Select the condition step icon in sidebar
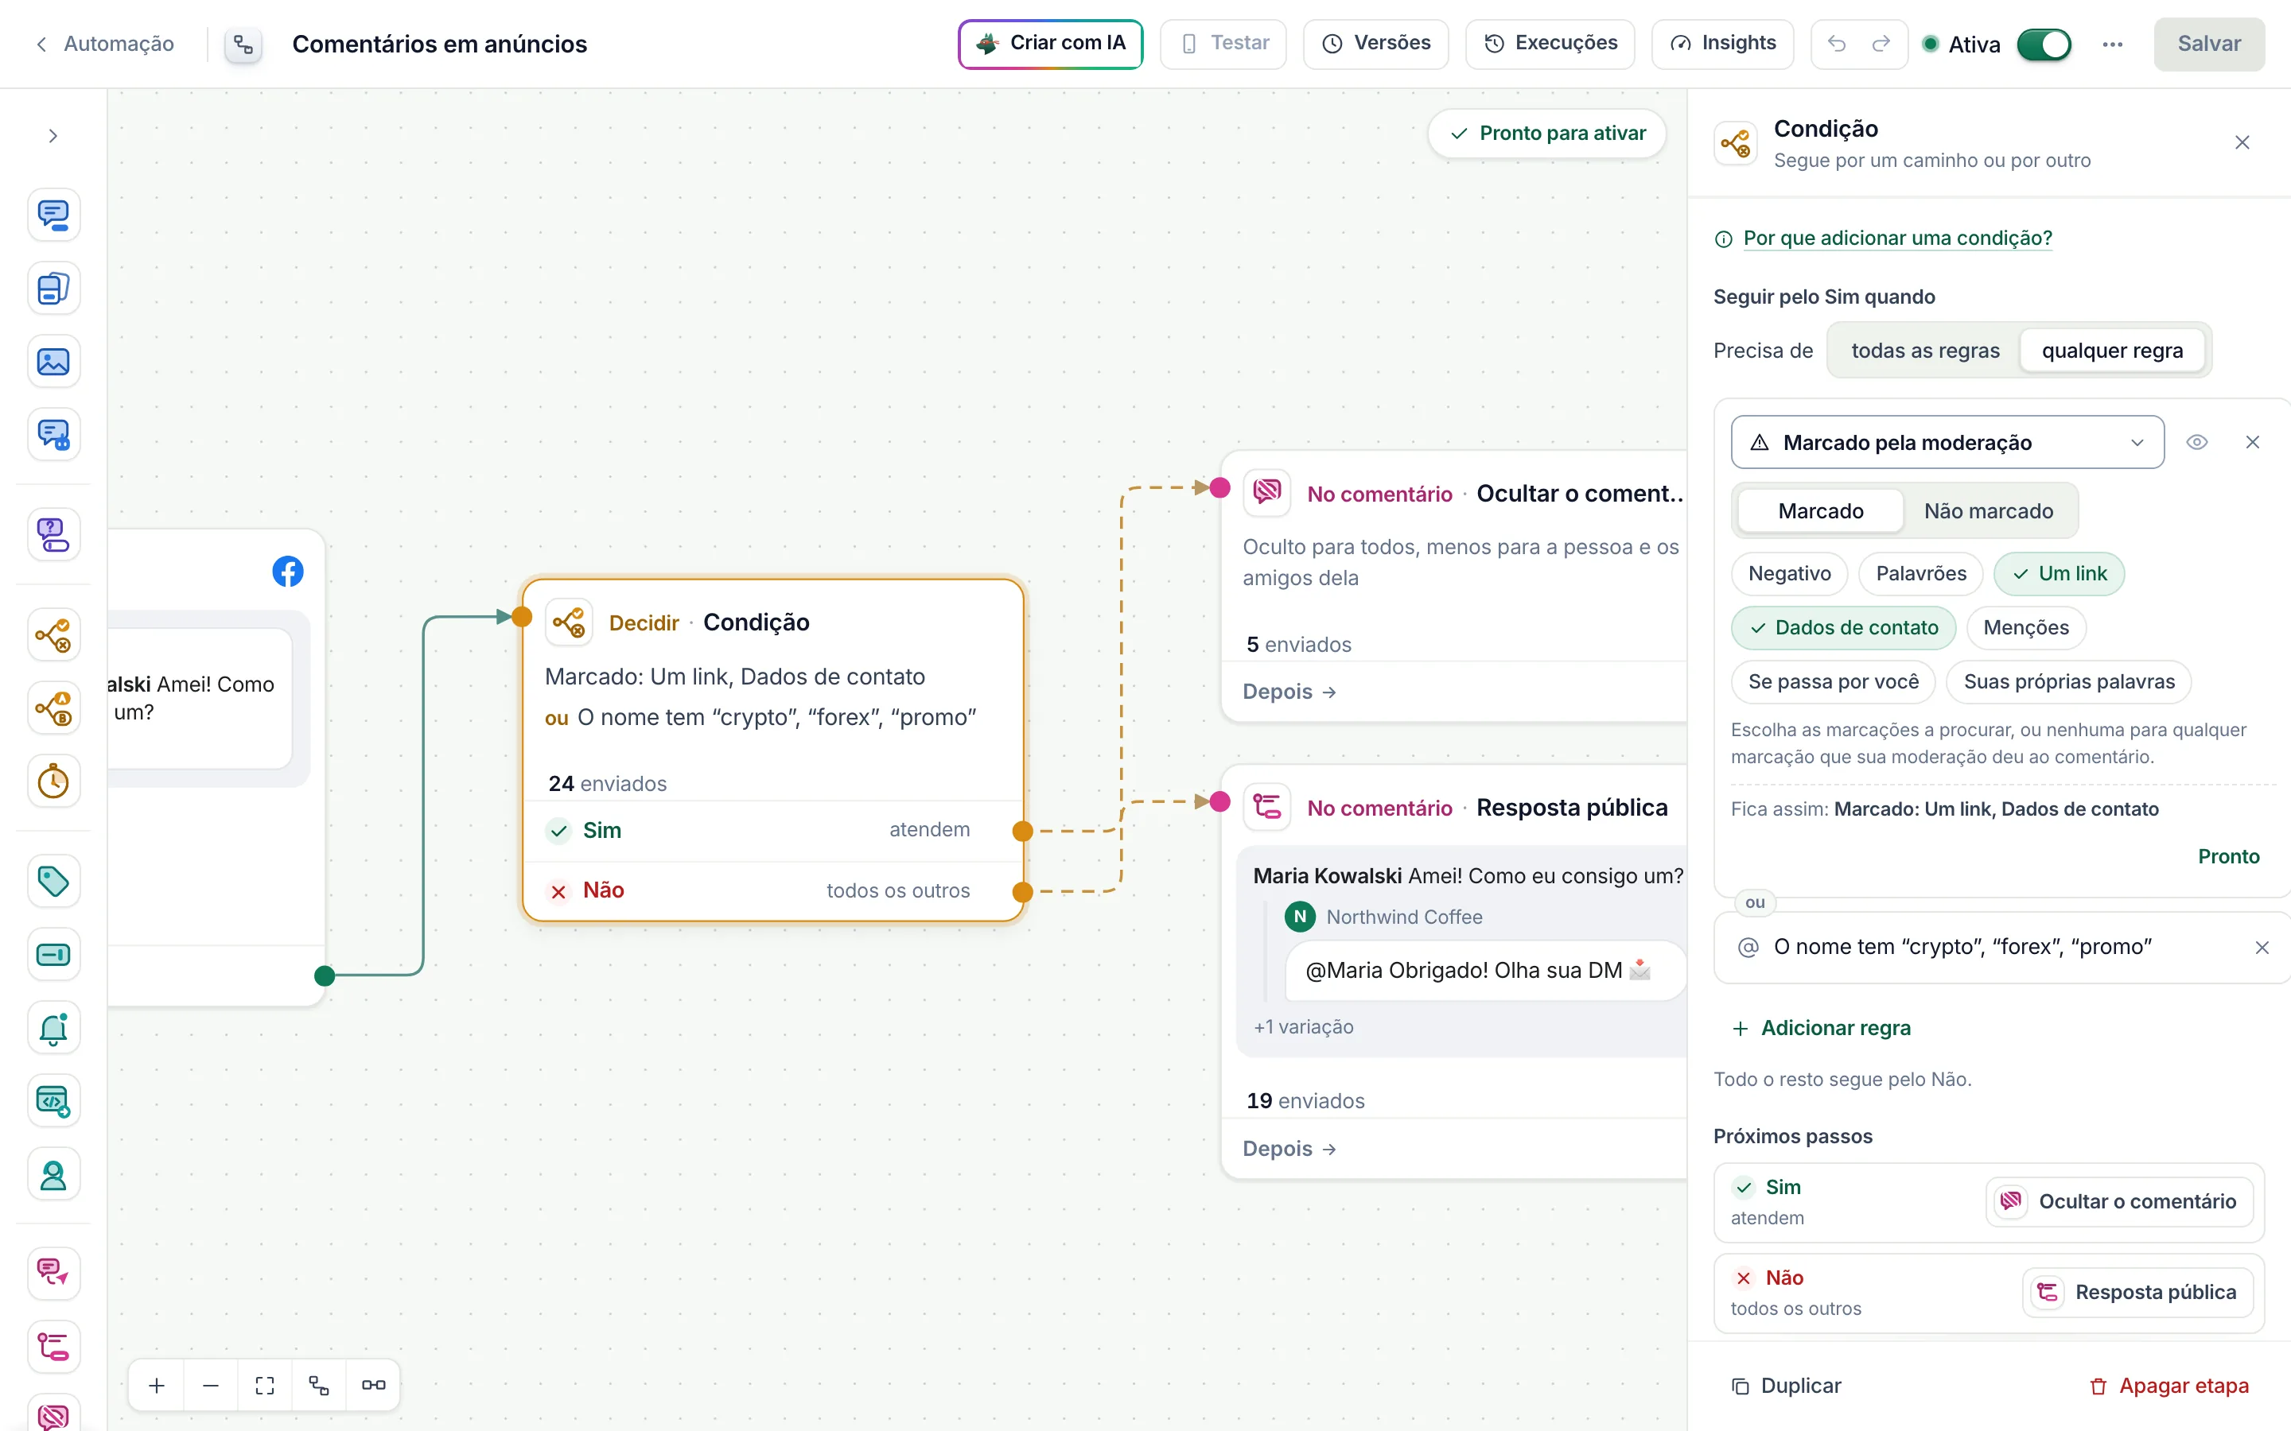 click(x=53, y=635)
